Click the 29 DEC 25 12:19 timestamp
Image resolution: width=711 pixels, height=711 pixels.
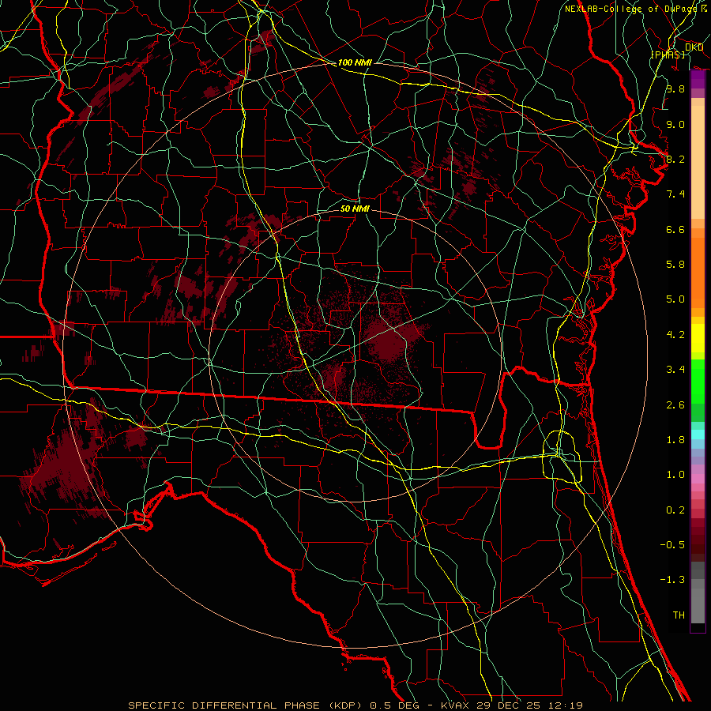tap(529, 705)
